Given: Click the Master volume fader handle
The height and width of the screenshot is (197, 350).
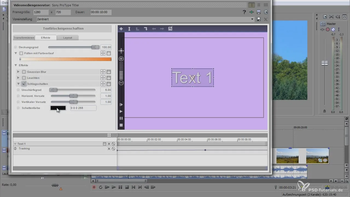Looking at the screenshot, I should pos(325,63).
